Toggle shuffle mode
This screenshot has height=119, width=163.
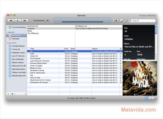tap(116, 21)
